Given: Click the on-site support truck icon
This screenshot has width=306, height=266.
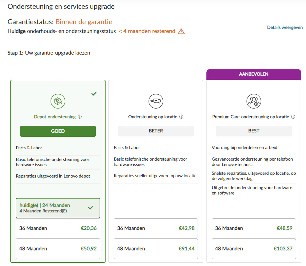Looking at the screenshot, I should (x=156, y=101).
